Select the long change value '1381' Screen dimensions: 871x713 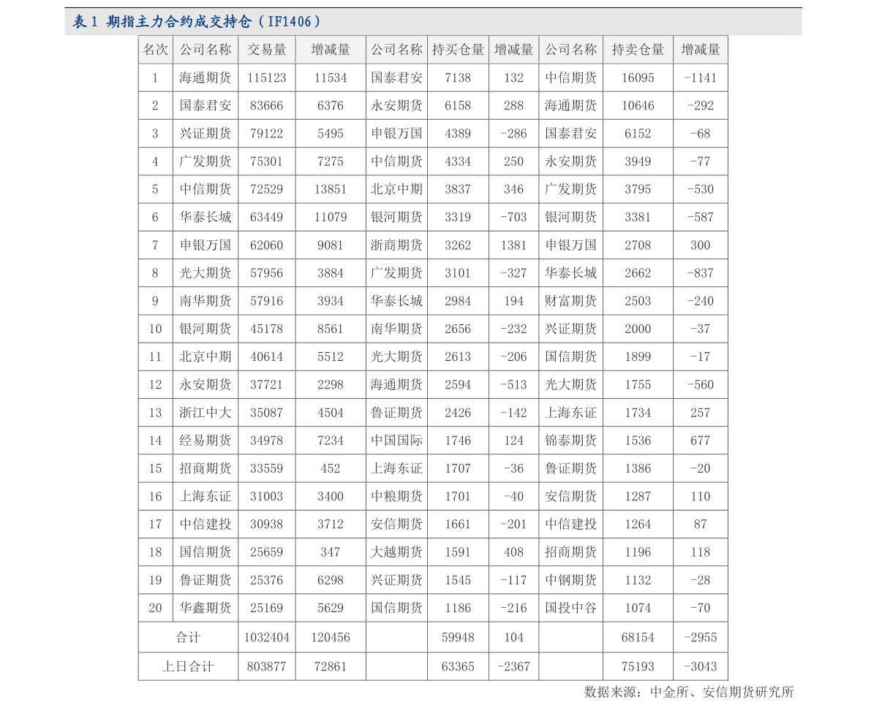513,245
